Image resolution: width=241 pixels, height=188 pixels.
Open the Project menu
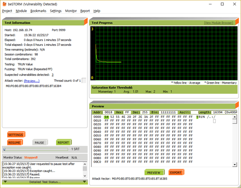point(7,11)
